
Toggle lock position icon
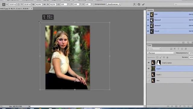click(164, 57)
